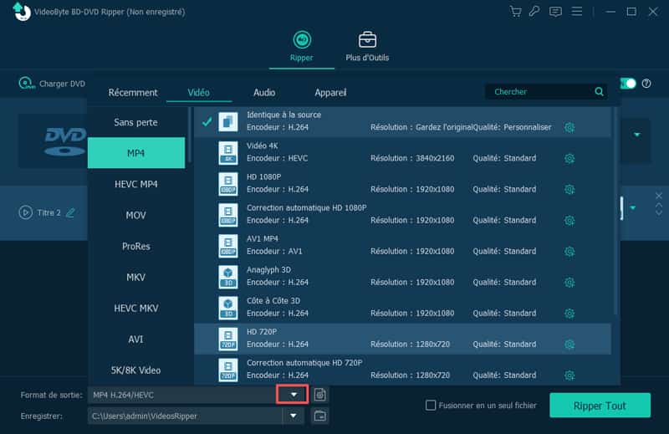The height and width of the screenshot is (434, 669).
Task: Play Titre 2 preview
Action: 25,212
